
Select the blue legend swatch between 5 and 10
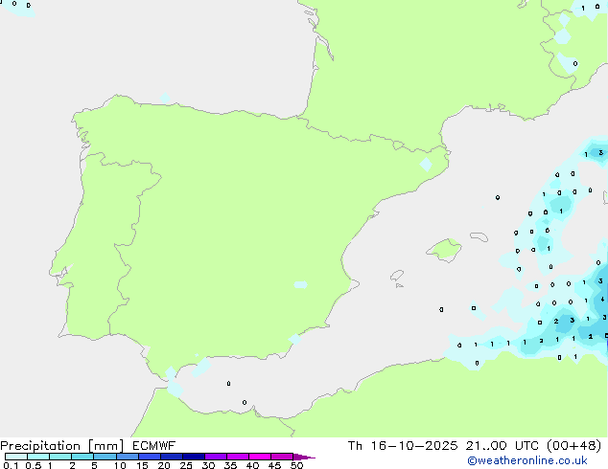[x=105, y=457]
